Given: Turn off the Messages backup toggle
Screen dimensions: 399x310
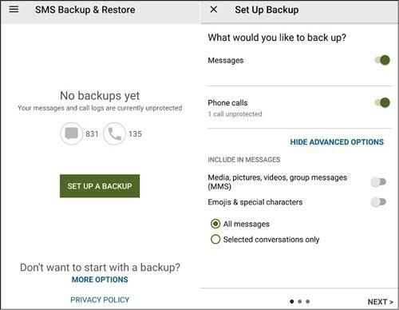Looking at the screenshot, I should pyautogui.click(x=382, y=60).
